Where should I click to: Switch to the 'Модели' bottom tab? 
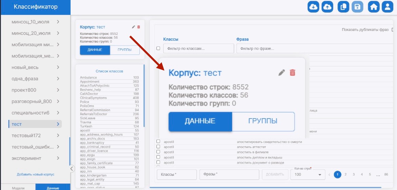(18, 188)
